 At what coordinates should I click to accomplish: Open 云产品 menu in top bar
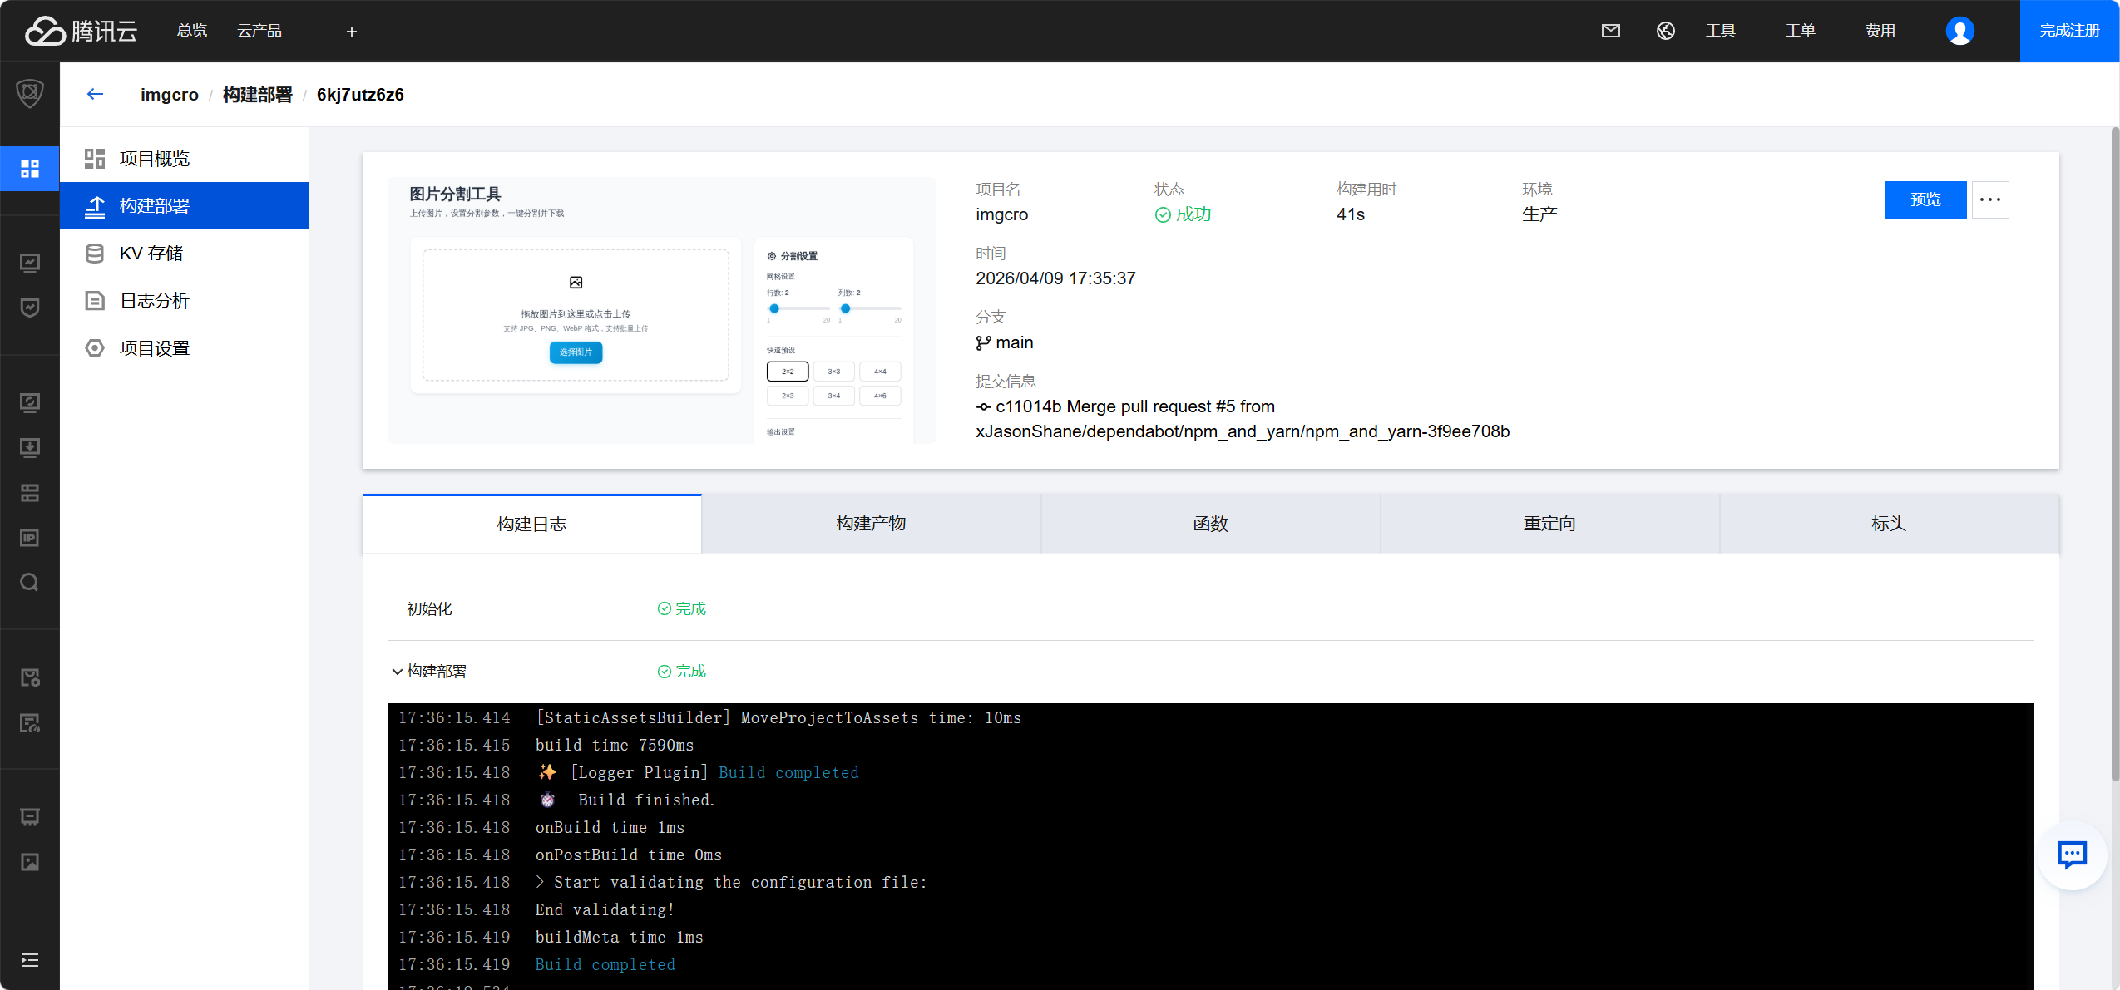(259, 31)
